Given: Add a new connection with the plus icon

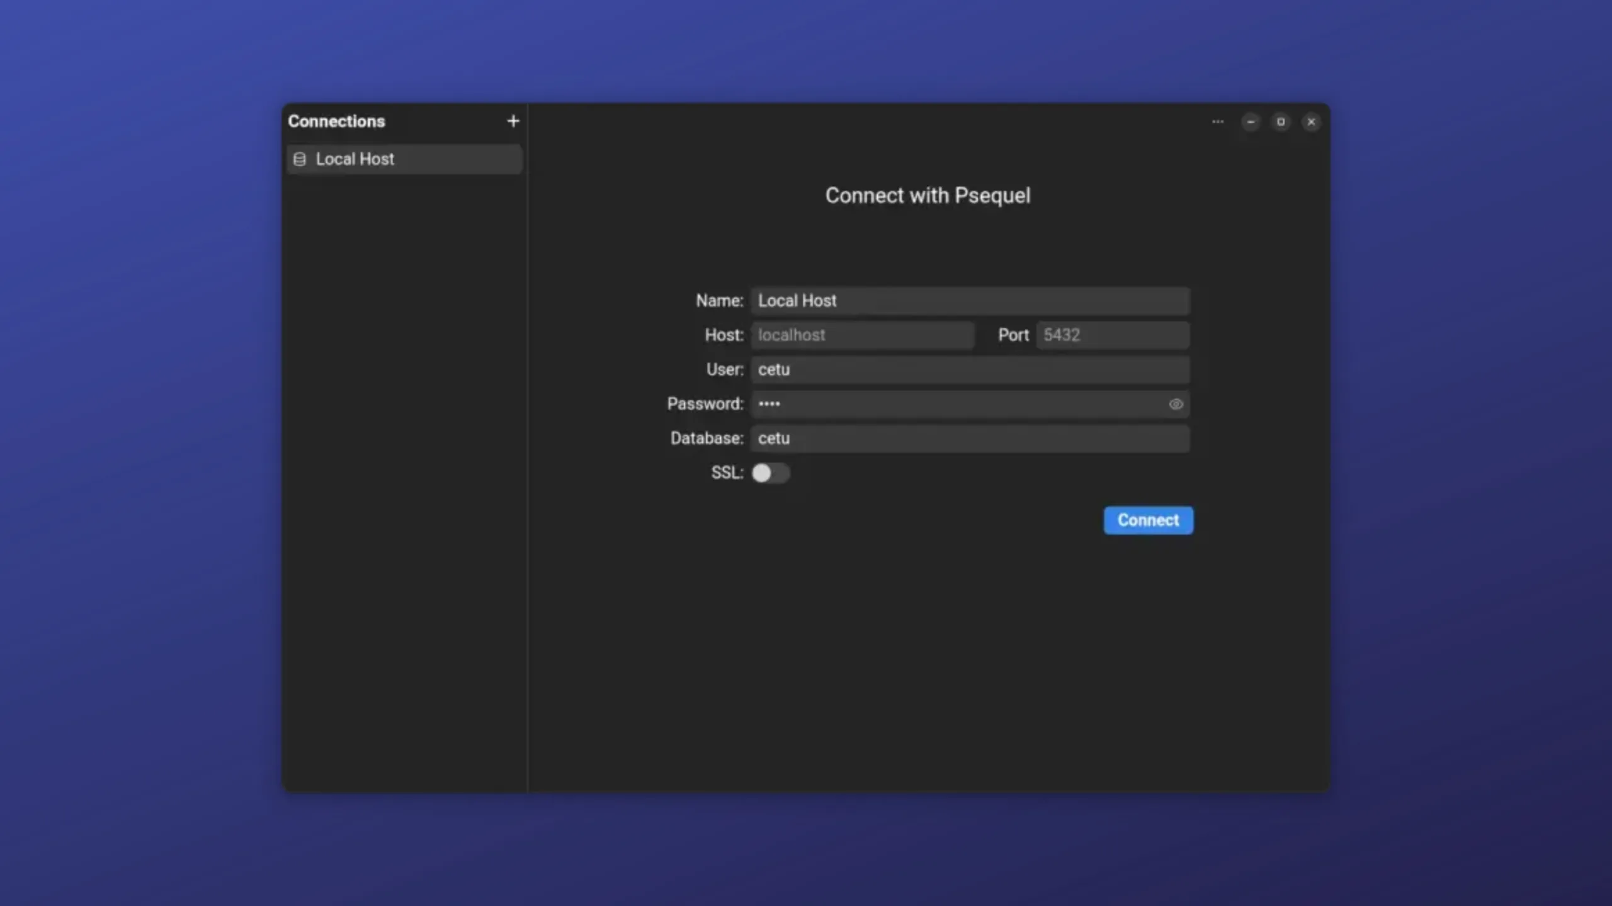Looking at the screenshot, I should (513, 121).
